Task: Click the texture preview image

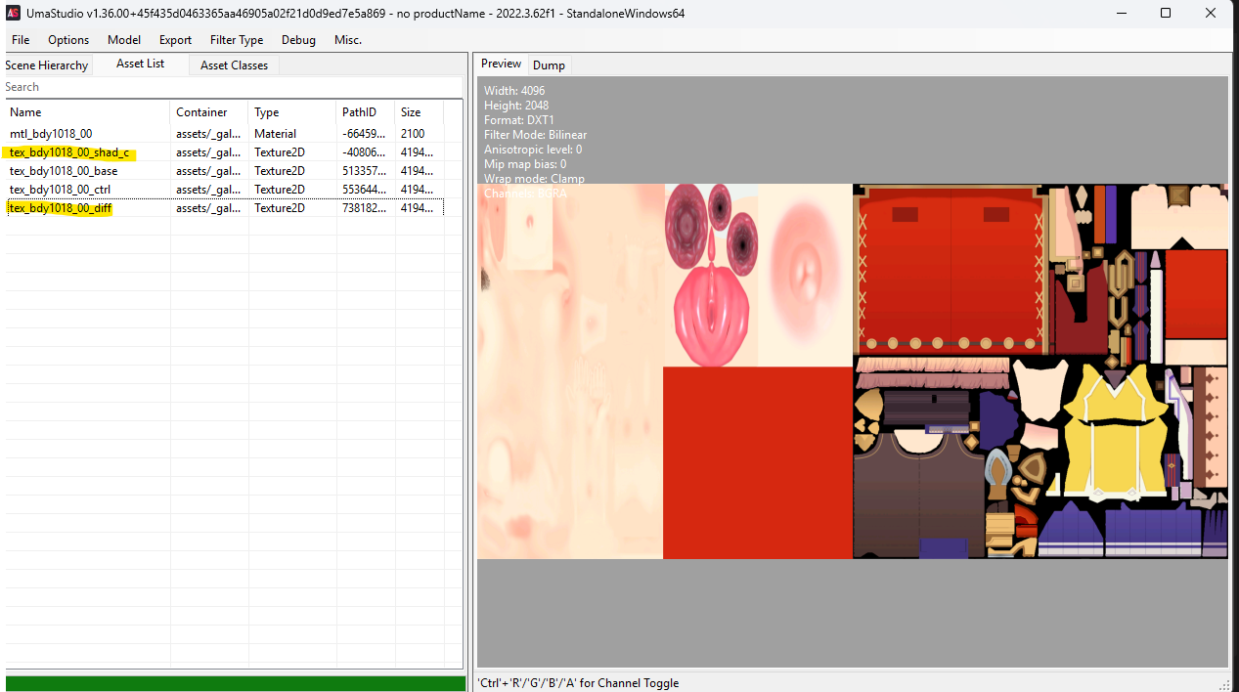Action: tap(853, 371)
